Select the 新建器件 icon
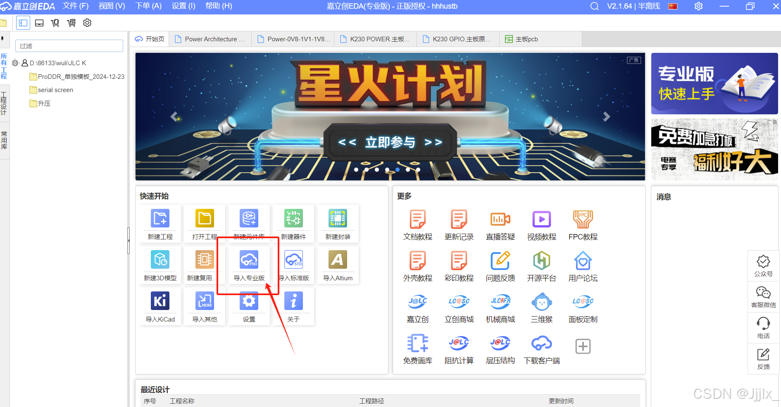 click(x=293, y=218)
